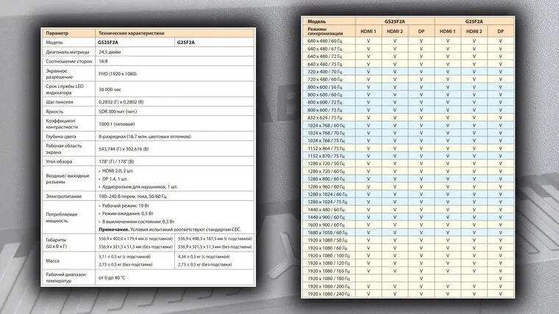The width and height of the screenshot is (559, 314).
Task: Click the 'HDMI 2.0, 2 шт.' bullet
Action: tap(117, 171)
